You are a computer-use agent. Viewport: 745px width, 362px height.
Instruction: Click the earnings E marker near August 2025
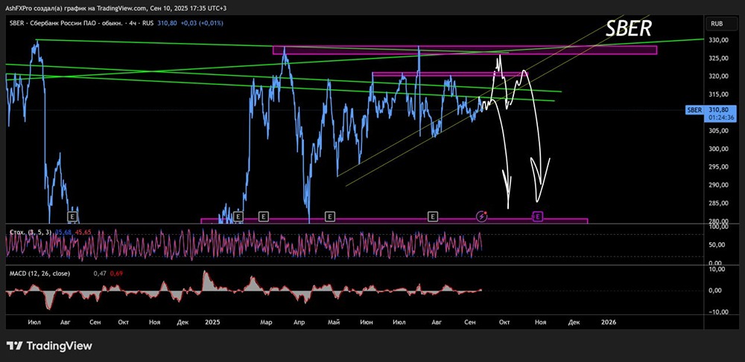pyautogui.click(x=432, y=216)
